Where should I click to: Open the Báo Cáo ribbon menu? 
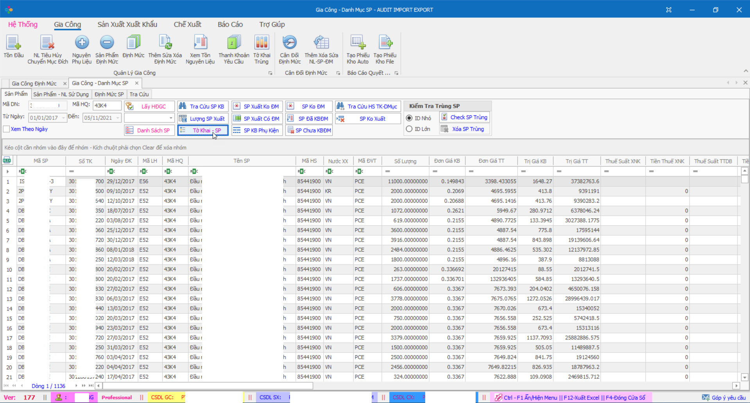pos(230,25)
